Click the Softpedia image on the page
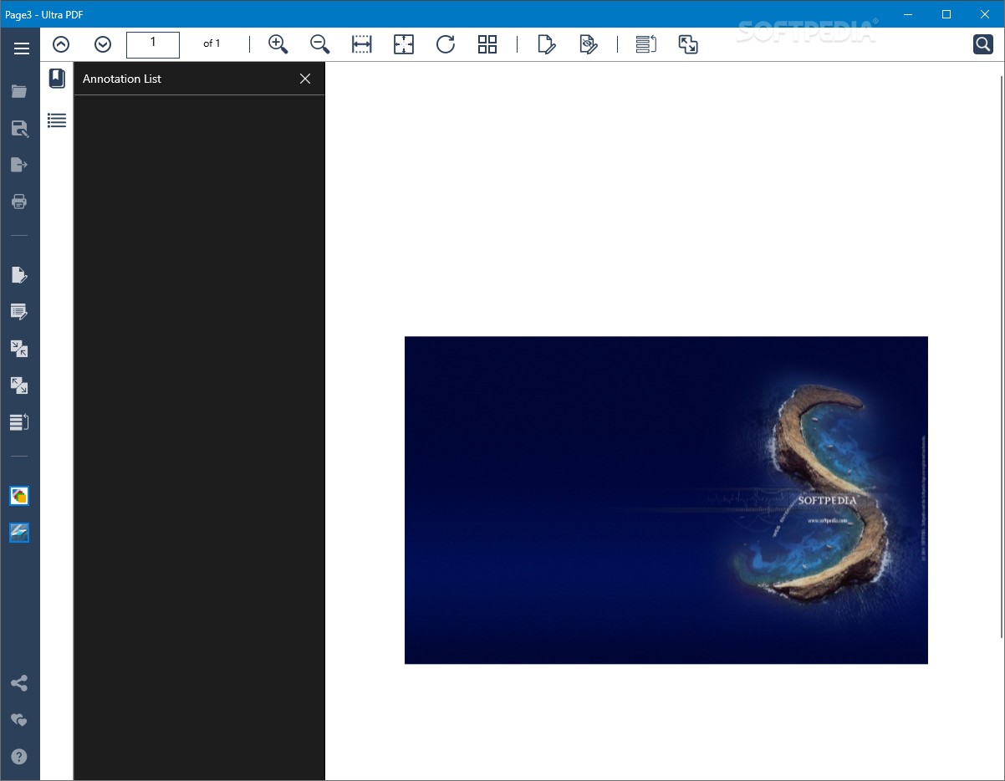This screenshot has height=781, width=1005. 666,500
